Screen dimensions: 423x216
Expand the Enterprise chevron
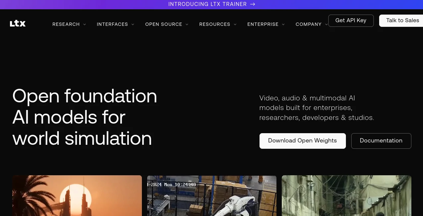point(283,25)
